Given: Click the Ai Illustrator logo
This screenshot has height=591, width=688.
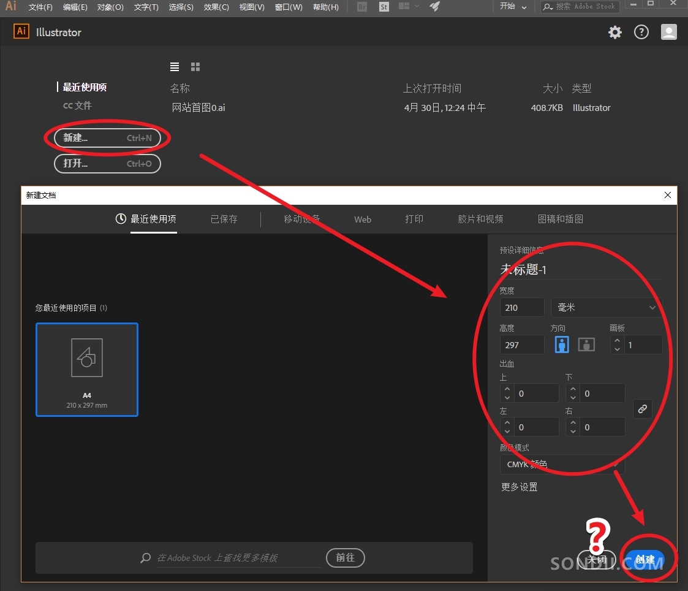Looking at the screenshot, I should click(21, 32).
